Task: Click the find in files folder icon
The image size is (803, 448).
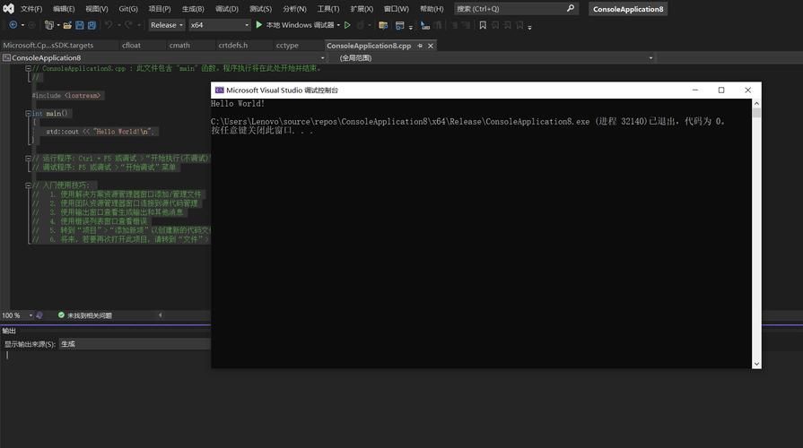Action: (383, 25)
